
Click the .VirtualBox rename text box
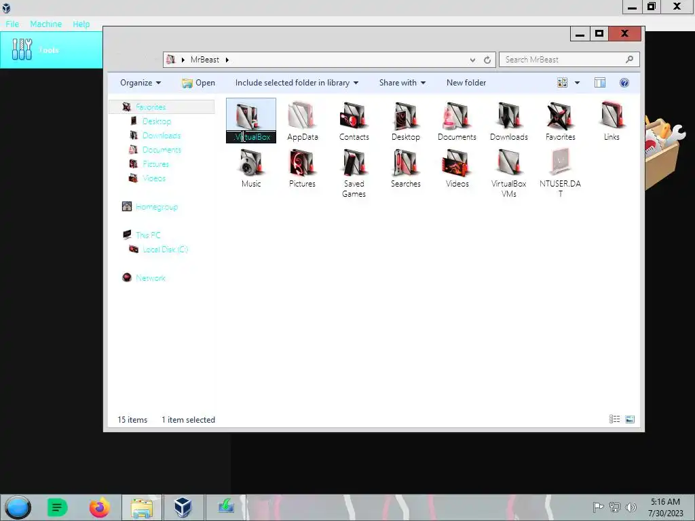pyautogui.click(x=251, y=137)
